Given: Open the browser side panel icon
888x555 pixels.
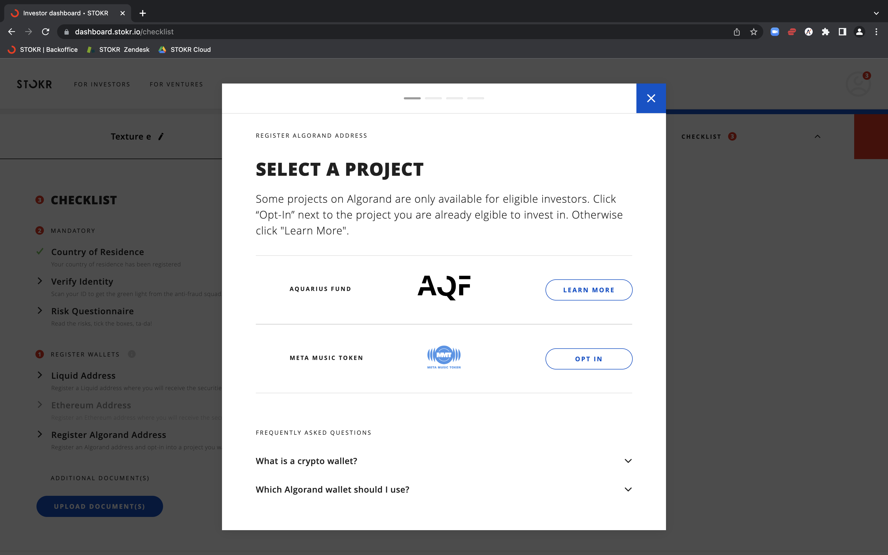Looking at the screenshot, I should 843,32.
